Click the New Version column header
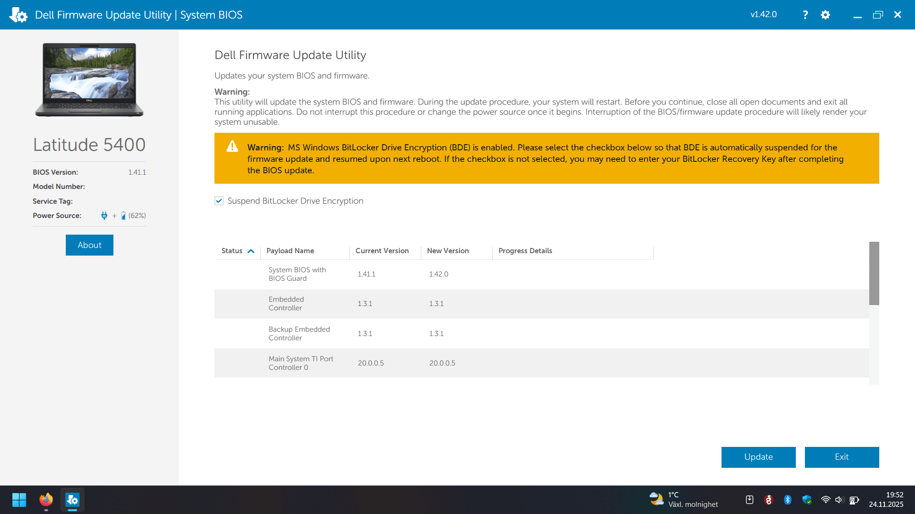Viewport: 915px width, 514px height. [447, 251]
